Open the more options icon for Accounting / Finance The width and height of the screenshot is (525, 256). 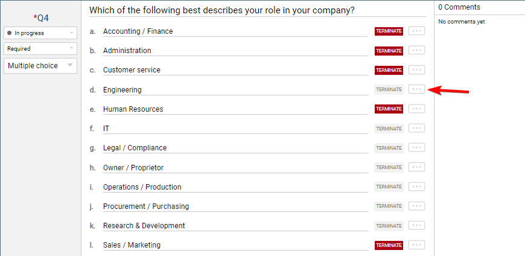[416, 31]
